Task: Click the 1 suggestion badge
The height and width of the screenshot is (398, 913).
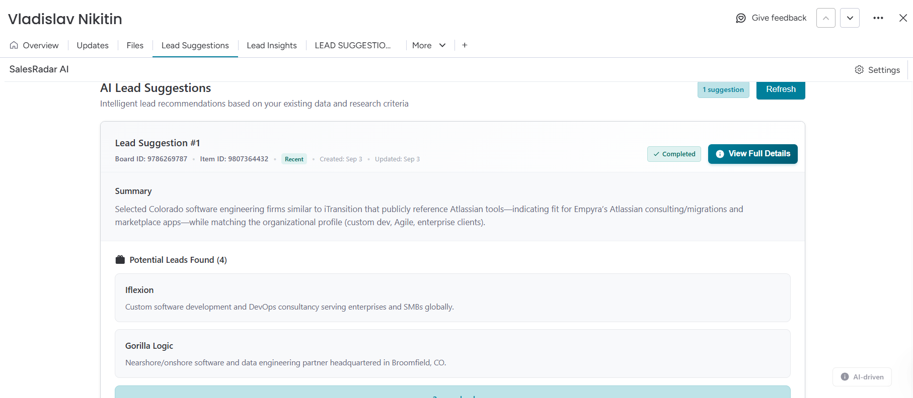Action: [x=723, y=89]
